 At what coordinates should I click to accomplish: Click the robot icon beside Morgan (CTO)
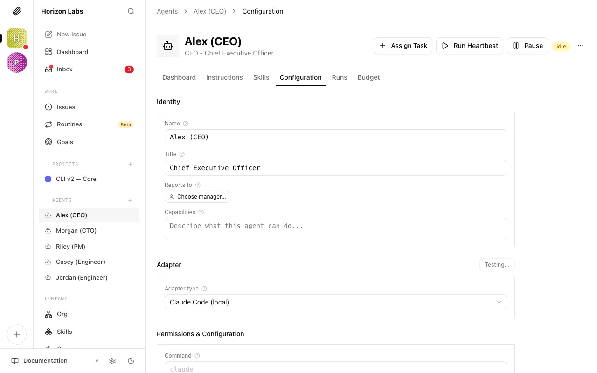pos(48,231)
